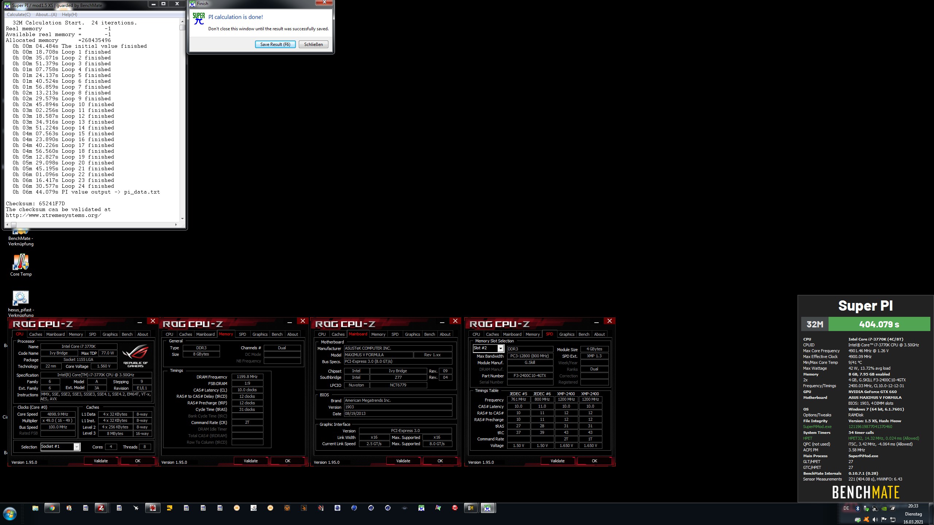Click OK in the CPU-Z CPU window
Screen dimensions: 934x525
click(x=138, y=461)
